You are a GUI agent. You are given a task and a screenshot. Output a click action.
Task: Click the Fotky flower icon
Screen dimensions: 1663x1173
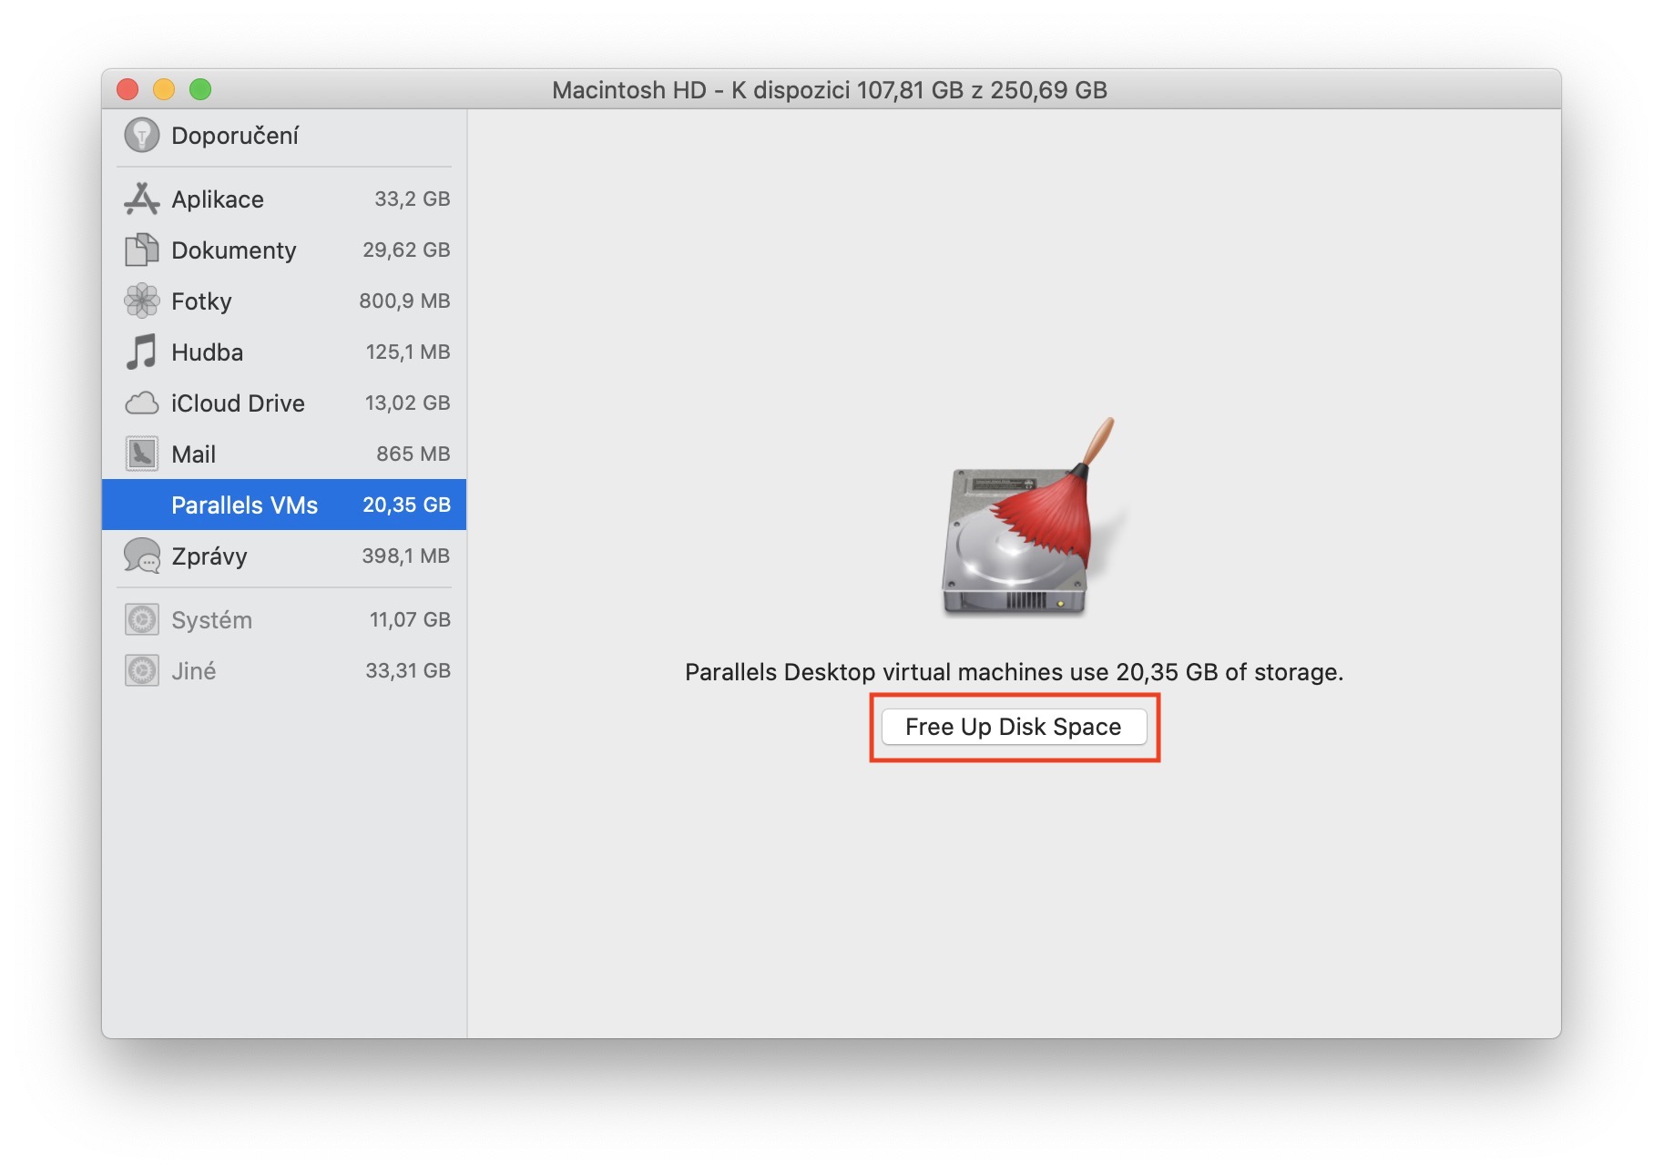[x=141, y=301]
